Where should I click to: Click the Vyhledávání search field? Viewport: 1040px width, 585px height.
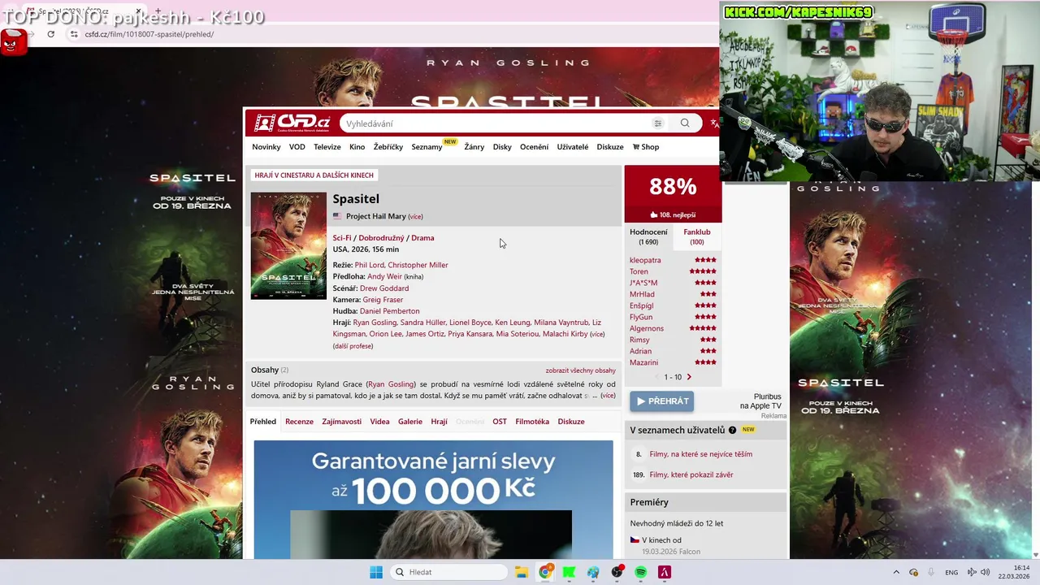496,123
